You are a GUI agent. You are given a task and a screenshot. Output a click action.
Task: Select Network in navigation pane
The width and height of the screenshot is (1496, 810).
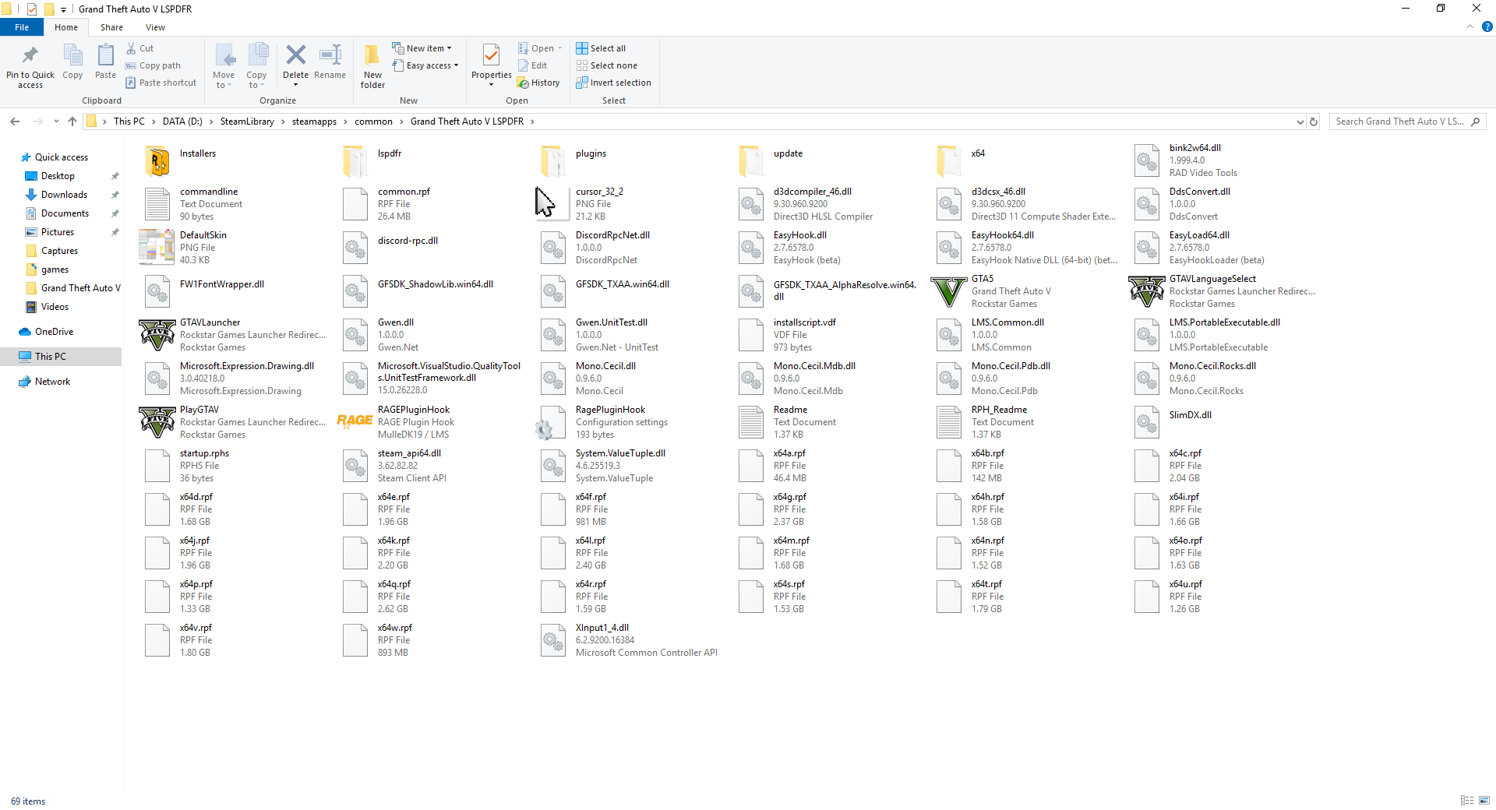tap(52, 382)
